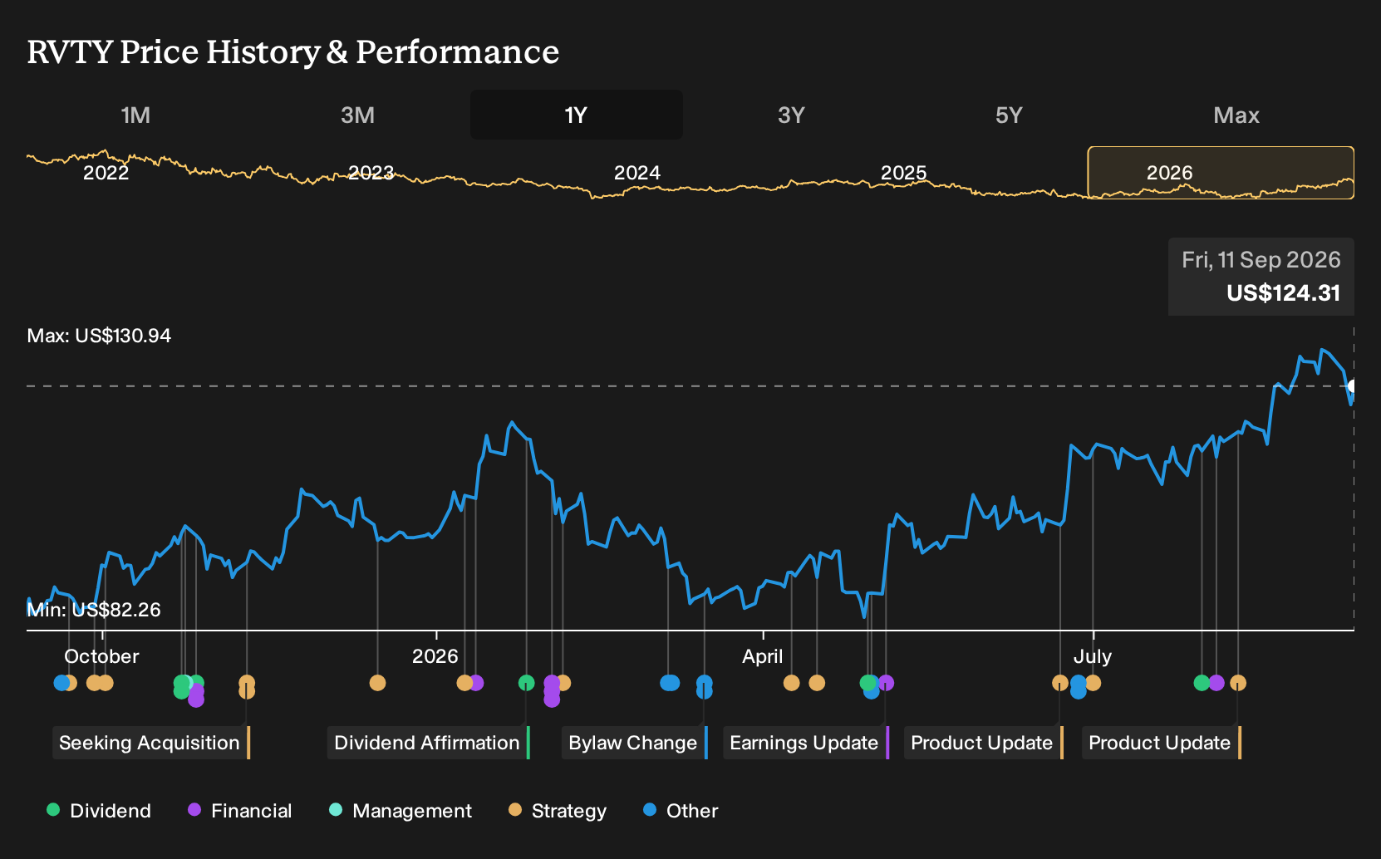Click the orange Strategy legend dot
1381x859 pixels.
tap(515, 809)
